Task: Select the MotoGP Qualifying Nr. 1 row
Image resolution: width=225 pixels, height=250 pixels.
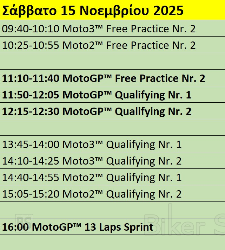Action: (97, 95)
